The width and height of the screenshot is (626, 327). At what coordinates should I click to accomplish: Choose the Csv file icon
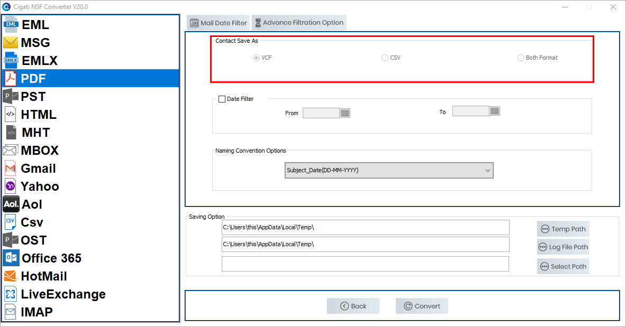(11, 222)
